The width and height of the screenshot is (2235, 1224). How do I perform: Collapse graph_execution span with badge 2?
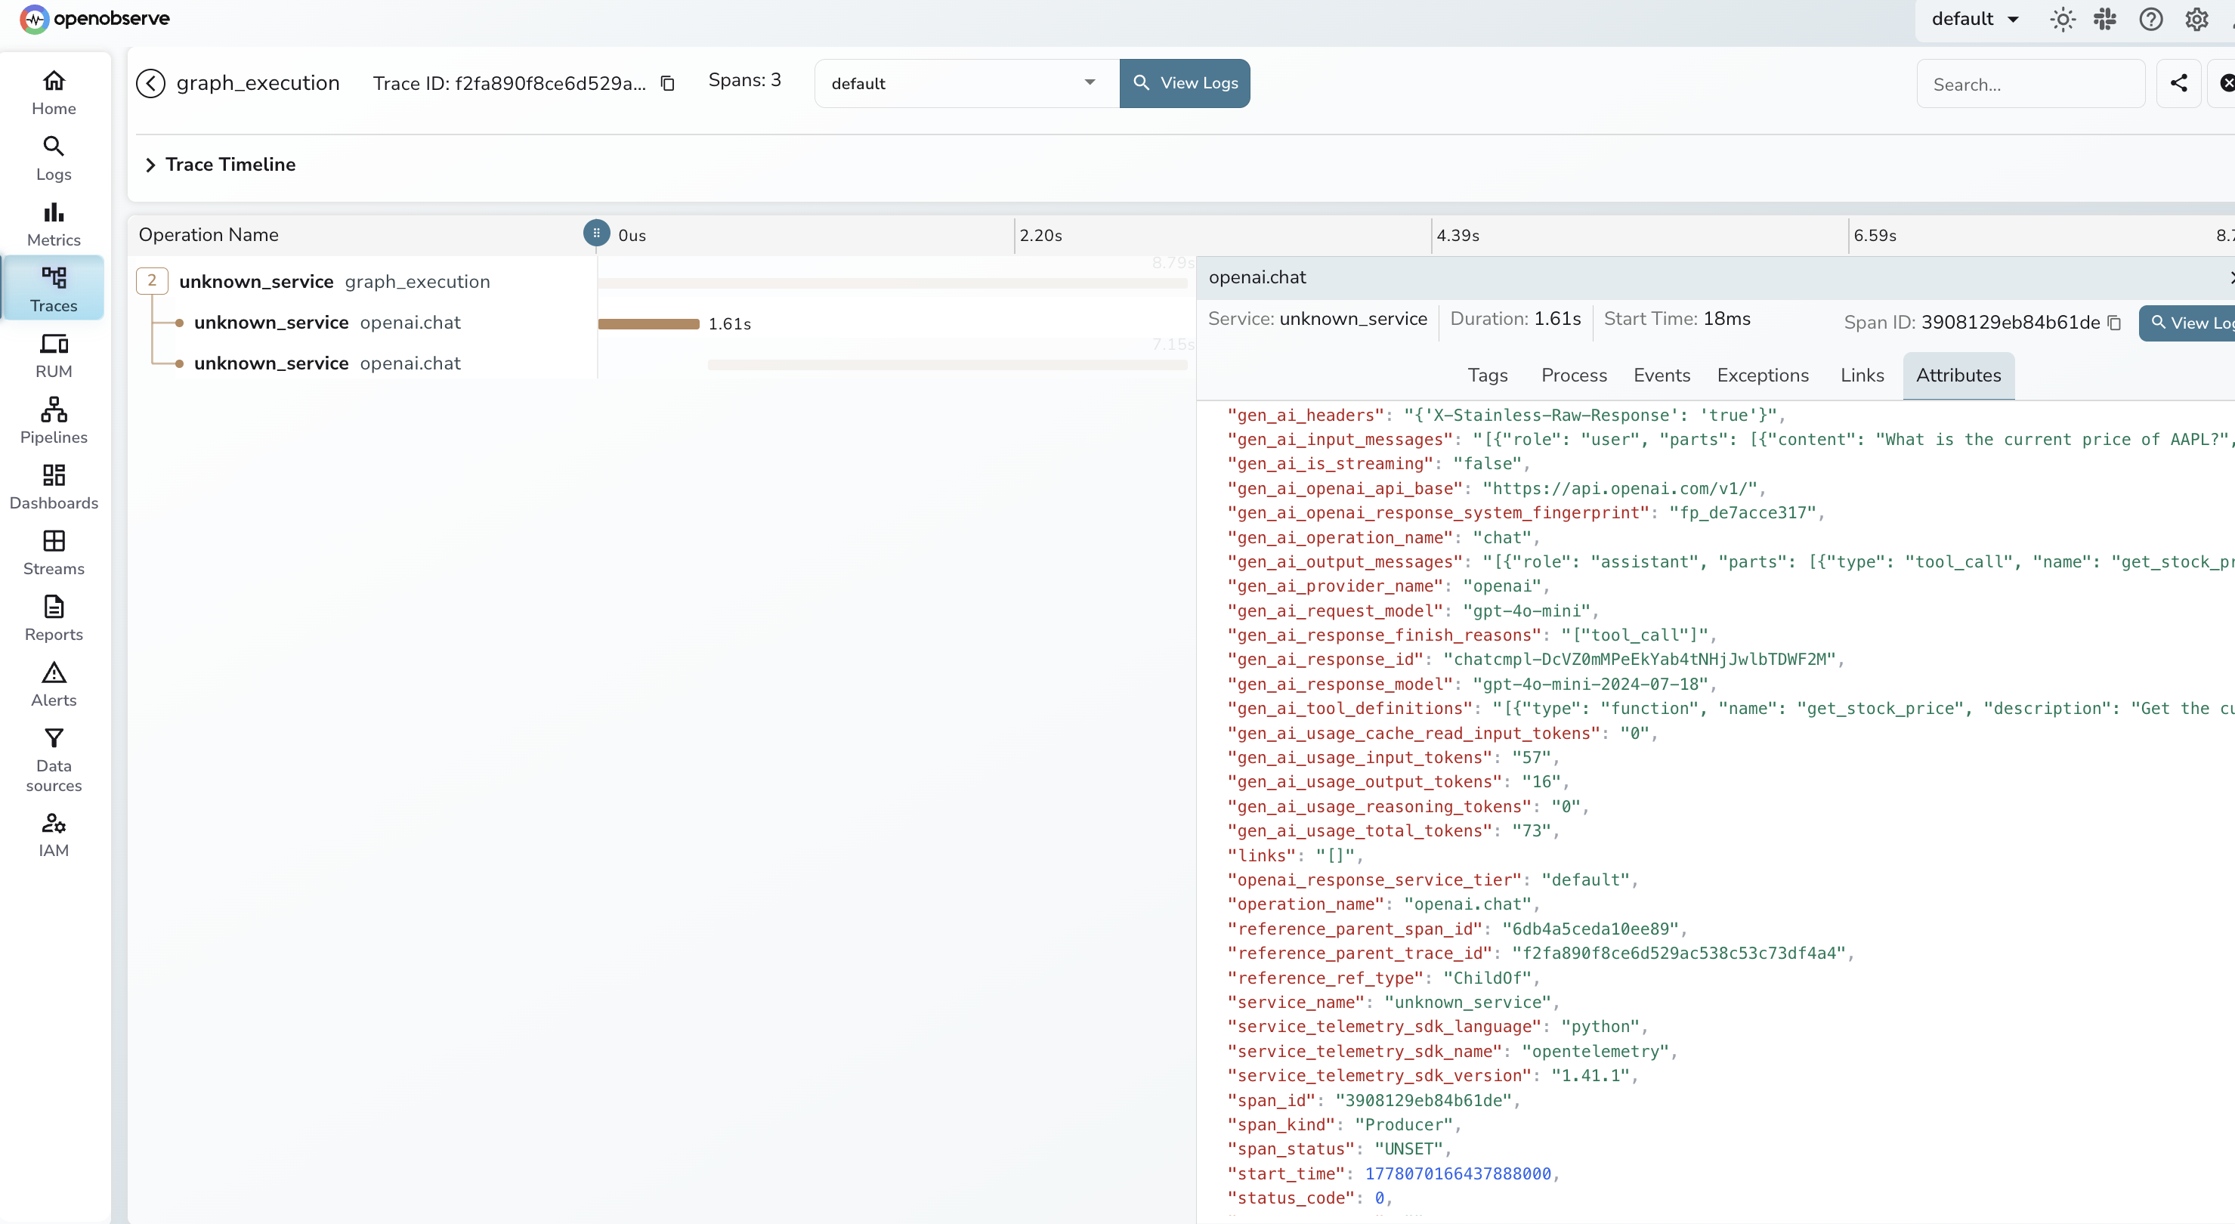(152, 281)
